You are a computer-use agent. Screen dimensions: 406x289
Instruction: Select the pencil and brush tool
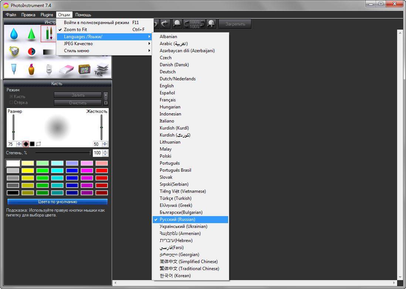pyautogui.click(x=48, y=34)
